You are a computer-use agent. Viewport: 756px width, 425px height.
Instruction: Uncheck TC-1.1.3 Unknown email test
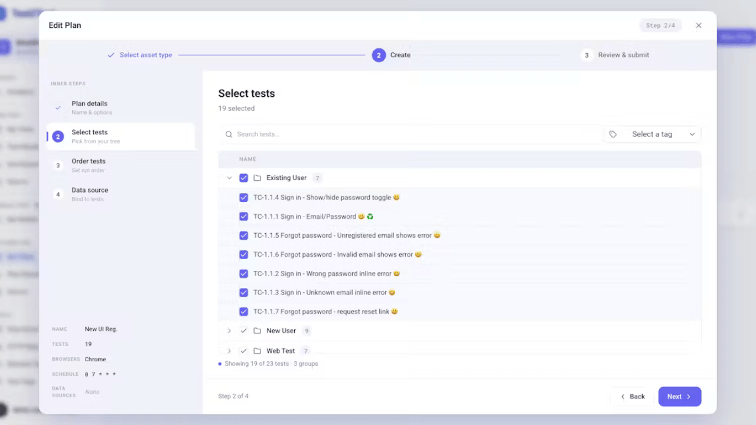click(x=243, y=292)
